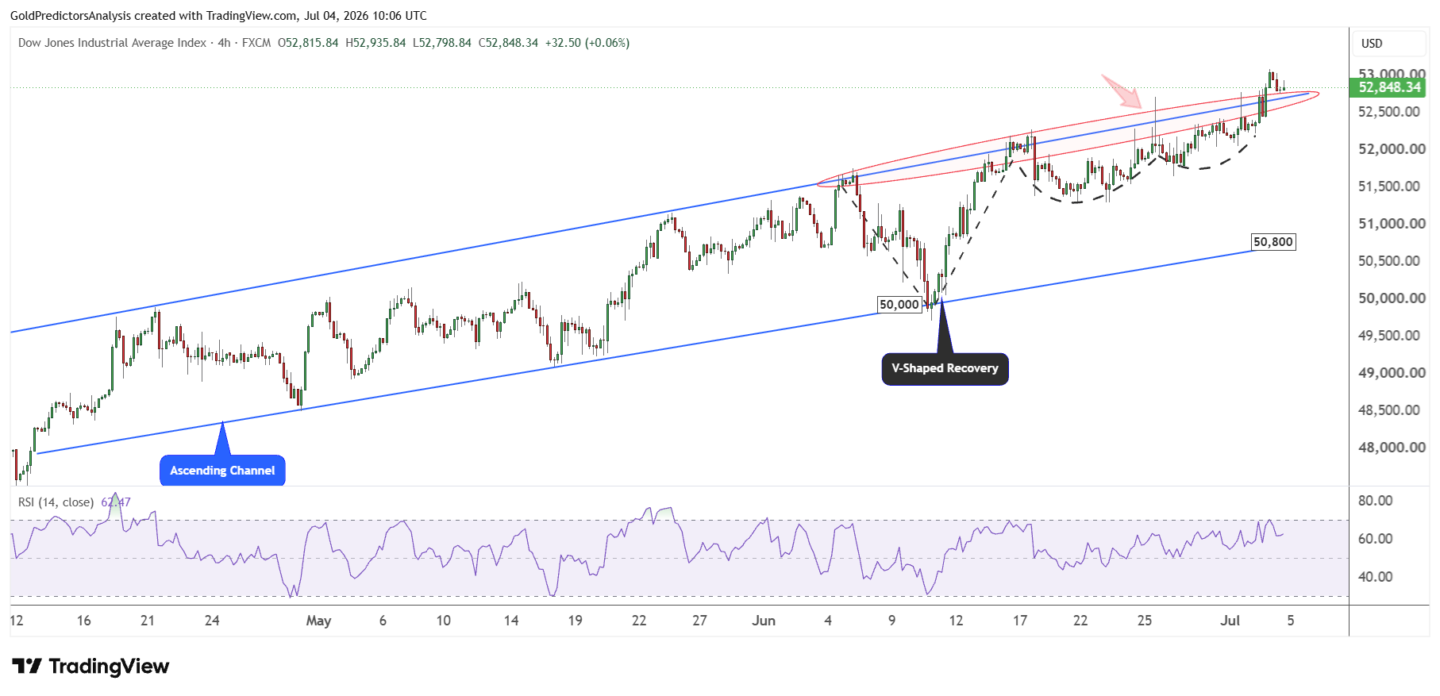Viewport: 1440px width, 696px height.
Task: Click the 48,000.00 price axis label
Action: 1392,448
